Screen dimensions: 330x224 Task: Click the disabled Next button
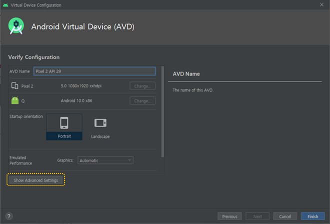tap(257, 216)
